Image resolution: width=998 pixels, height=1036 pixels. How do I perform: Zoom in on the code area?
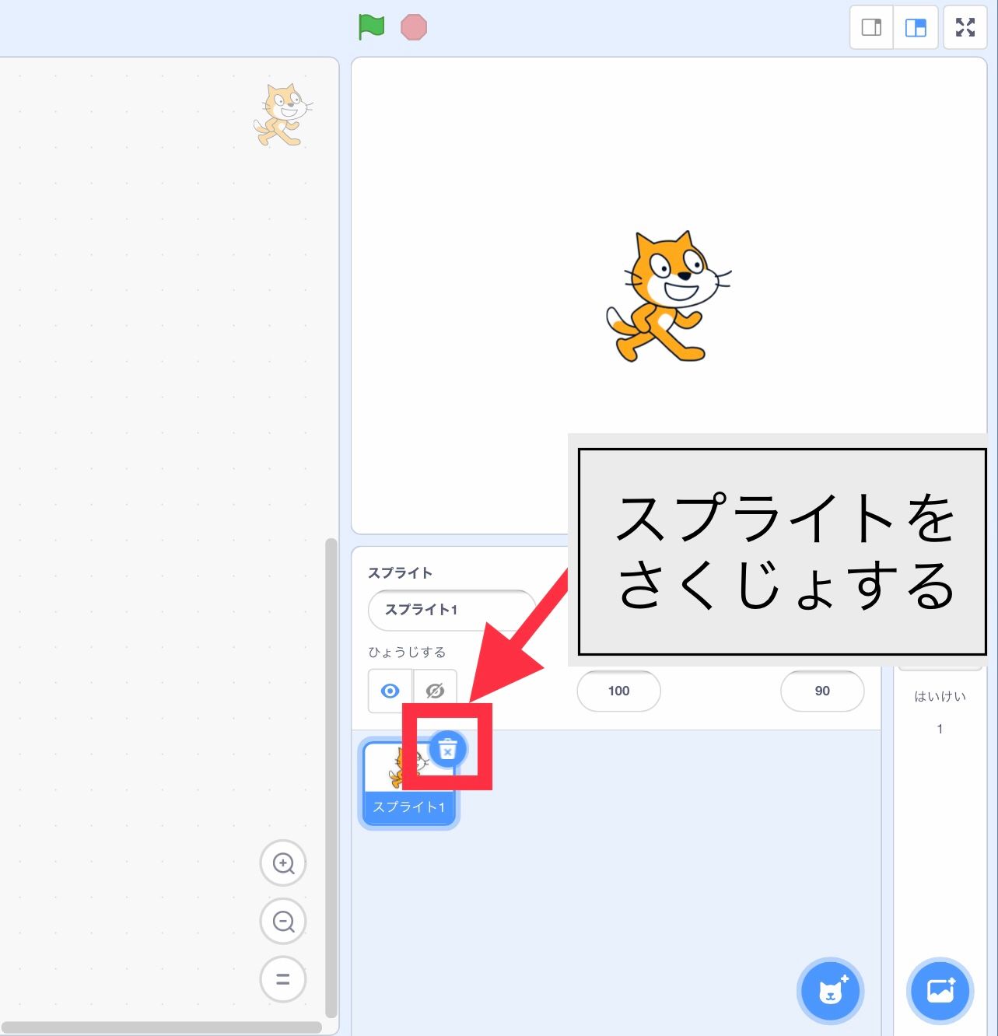click(x=282, y=863)
